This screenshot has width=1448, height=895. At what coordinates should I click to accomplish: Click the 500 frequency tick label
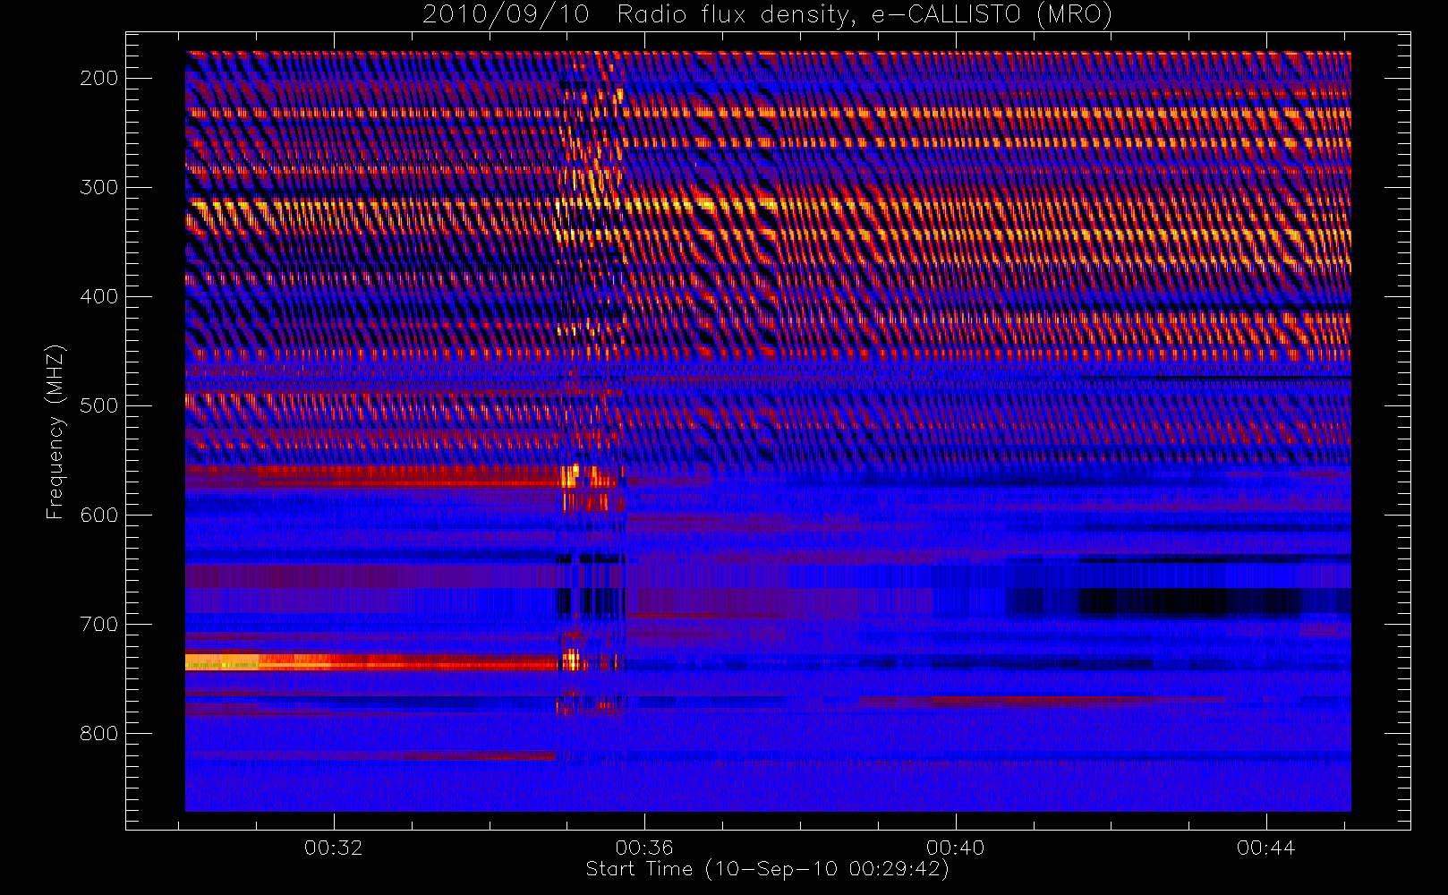(99, 405)
